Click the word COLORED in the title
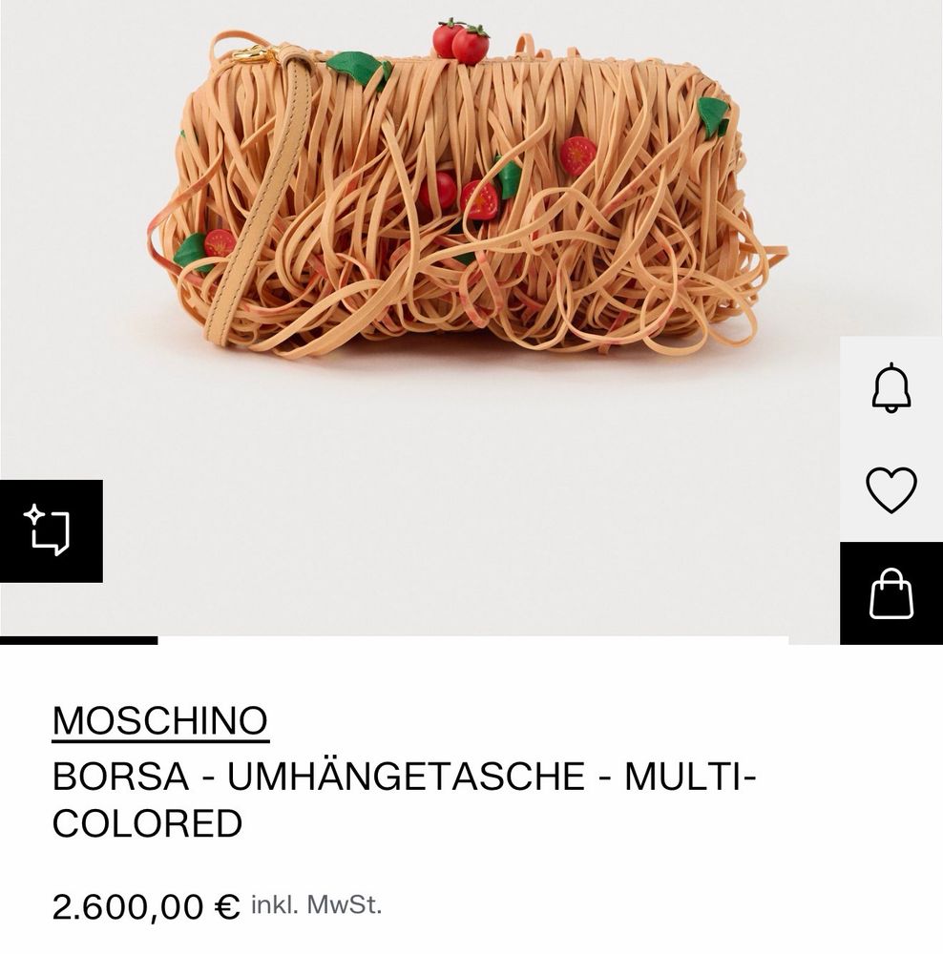 tap(147, 823)
